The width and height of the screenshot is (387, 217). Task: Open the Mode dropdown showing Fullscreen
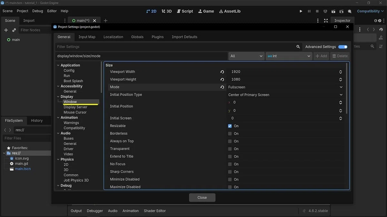tap(285, 87)
